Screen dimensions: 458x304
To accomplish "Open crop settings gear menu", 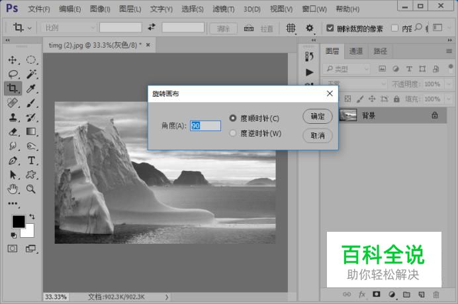I will (309, 28).
